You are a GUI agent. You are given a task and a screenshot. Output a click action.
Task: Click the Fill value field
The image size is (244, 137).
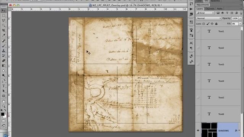235,24
